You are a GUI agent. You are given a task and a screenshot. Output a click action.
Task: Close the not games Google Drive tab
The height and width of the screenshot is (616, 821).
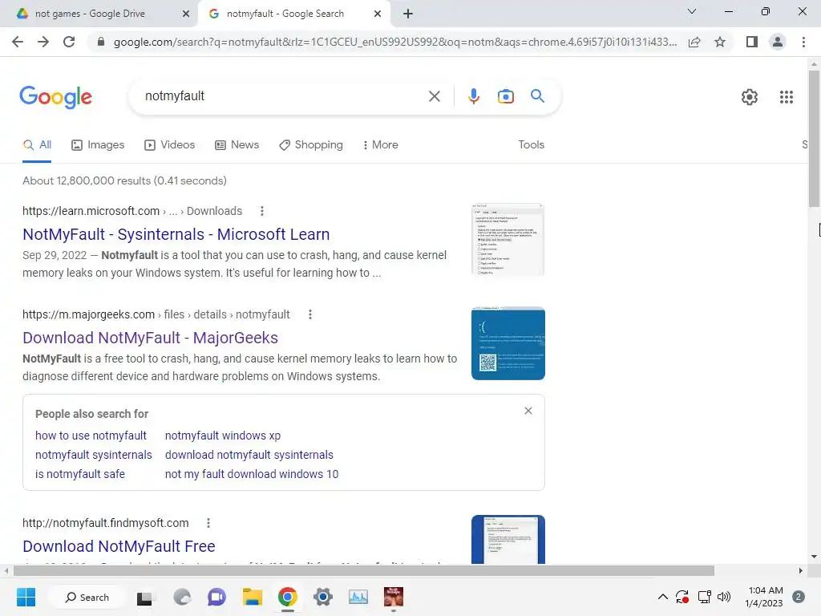[186, 14]
